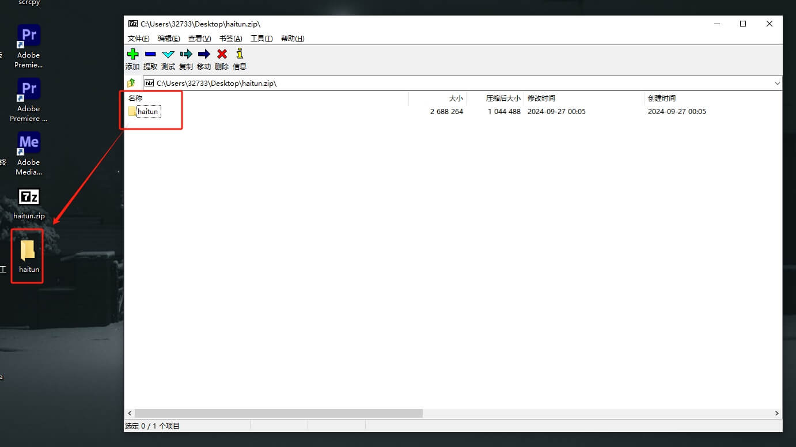Open the Tools (工具) menu
796x447 pixels.
[261, 39]
